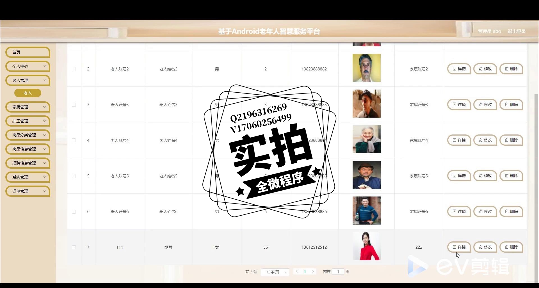
Task: Click account cell 111
Action: point(120,247)
